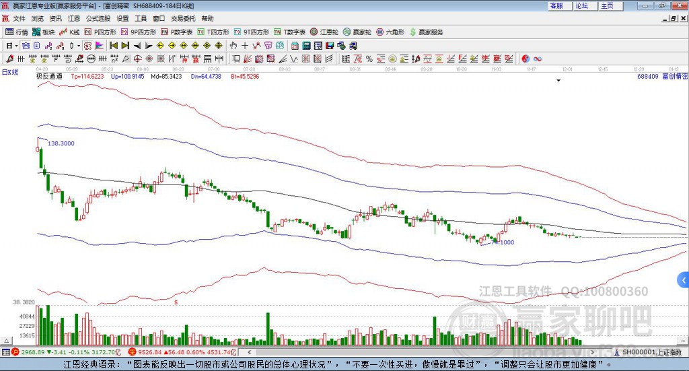Click the blue chevron tab on right edge
Image resolution: width=689 pixels, height=371 pixels.
[684, 280]
